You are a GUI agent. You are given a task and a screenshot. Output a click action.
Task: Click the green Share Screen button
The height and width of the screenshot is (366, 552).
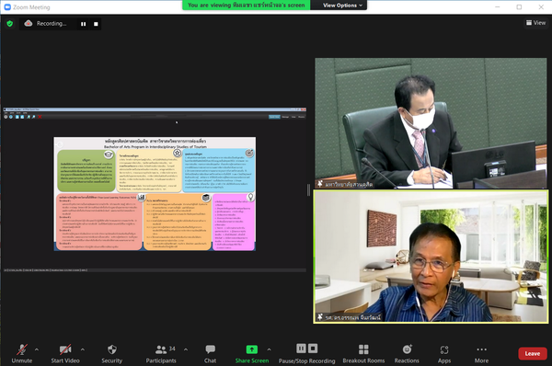point(252,353)
